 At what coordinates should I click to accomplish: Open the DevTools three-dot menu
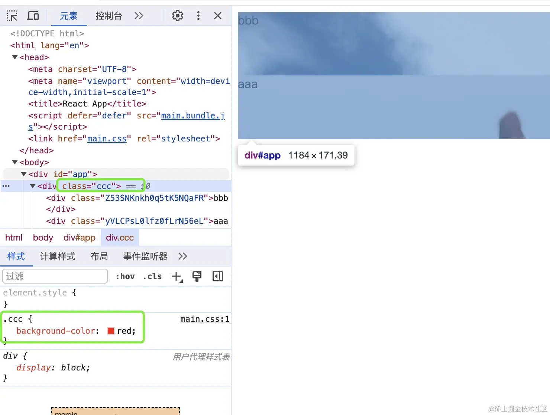click(198, 16)
